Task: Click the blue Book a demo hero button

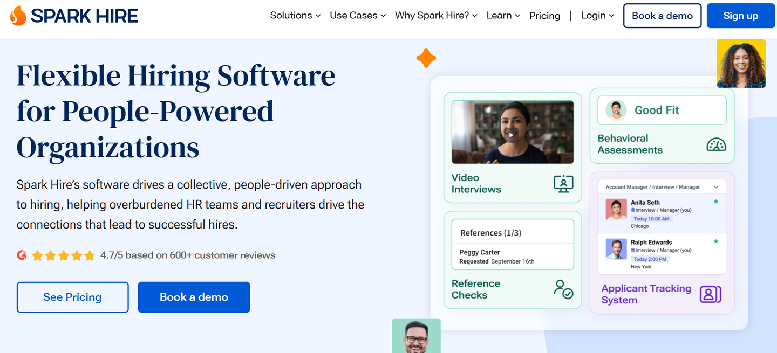Action: tap(194, 297)
